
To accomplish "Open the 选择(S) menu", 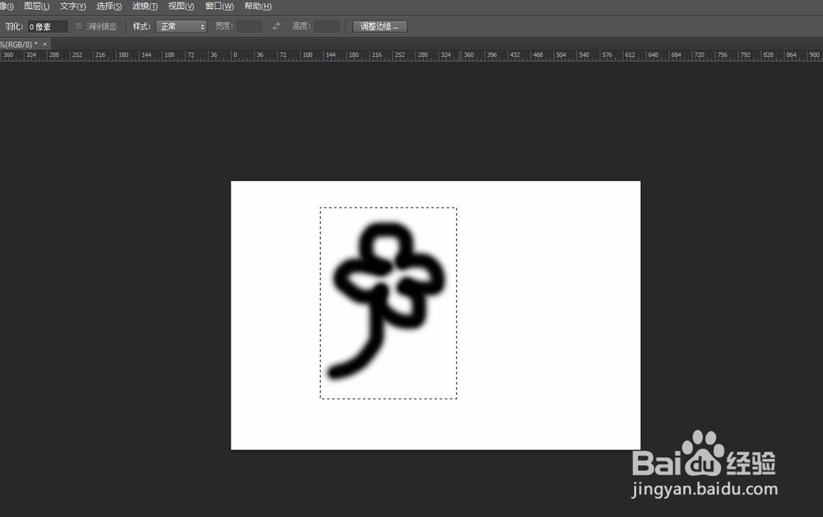I will pos(109,7).
